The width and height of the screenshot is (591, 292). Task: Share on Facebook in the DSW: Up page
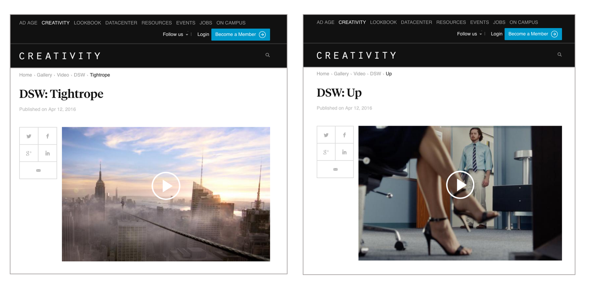pyautogui.click(x=344, y=135)
